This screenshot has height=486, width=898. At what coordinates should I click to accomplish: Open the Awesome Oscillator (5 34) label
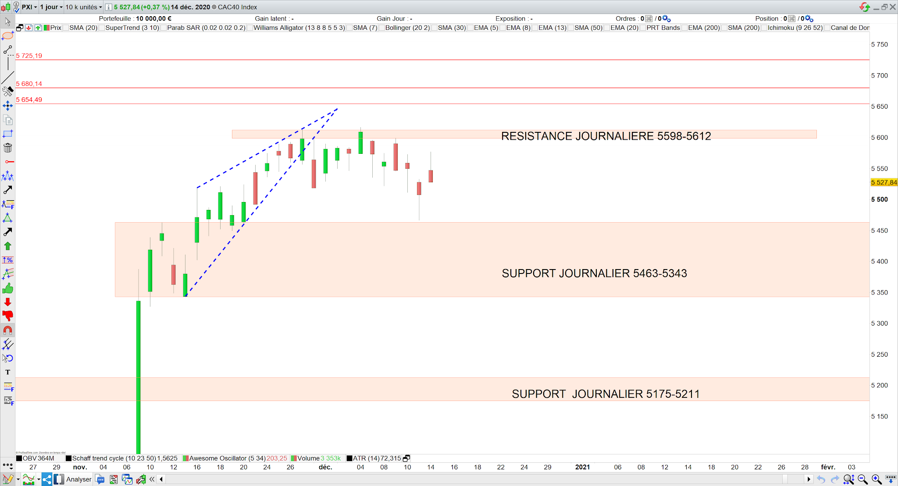point(227,458)
